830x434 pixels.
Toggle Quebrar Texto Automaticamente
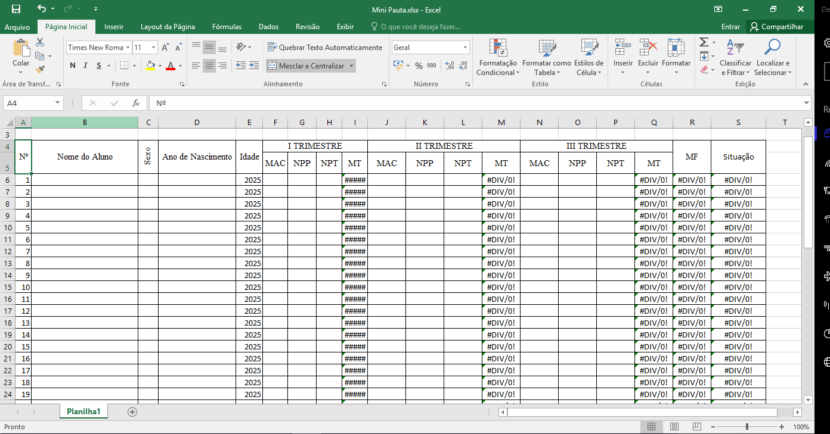tap(325, 47)
